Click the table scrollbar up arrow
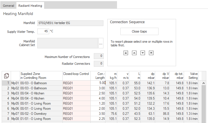The image size is (208, 123). tap(203, 83)
